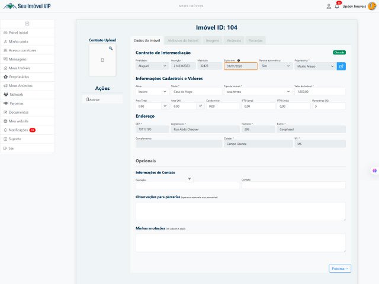This screenshot has height=284, width=379.
Task: Collapse the sidebar using the top toggle icon
Action: click(27, 23)
